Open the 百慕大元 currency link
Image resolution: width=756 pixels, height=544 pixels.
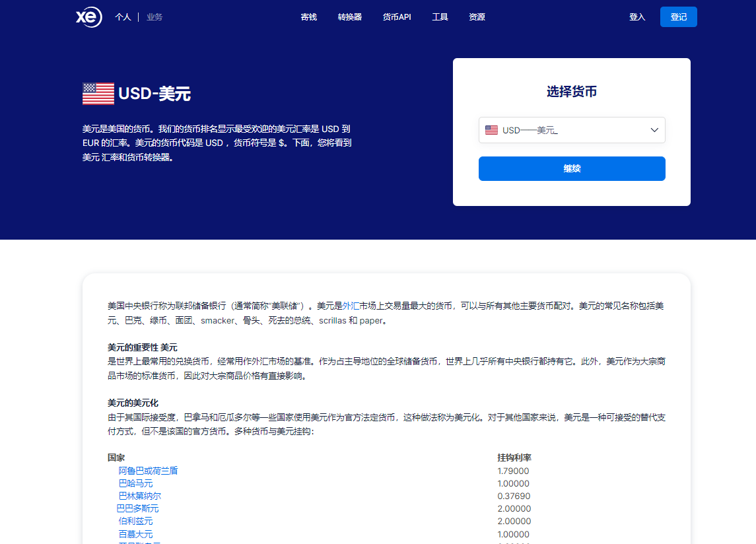tap(135, 534)
